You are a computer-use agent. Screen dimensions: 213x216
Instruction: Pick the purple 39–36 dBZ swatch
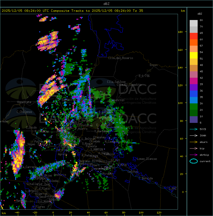[x=194, y=87]
